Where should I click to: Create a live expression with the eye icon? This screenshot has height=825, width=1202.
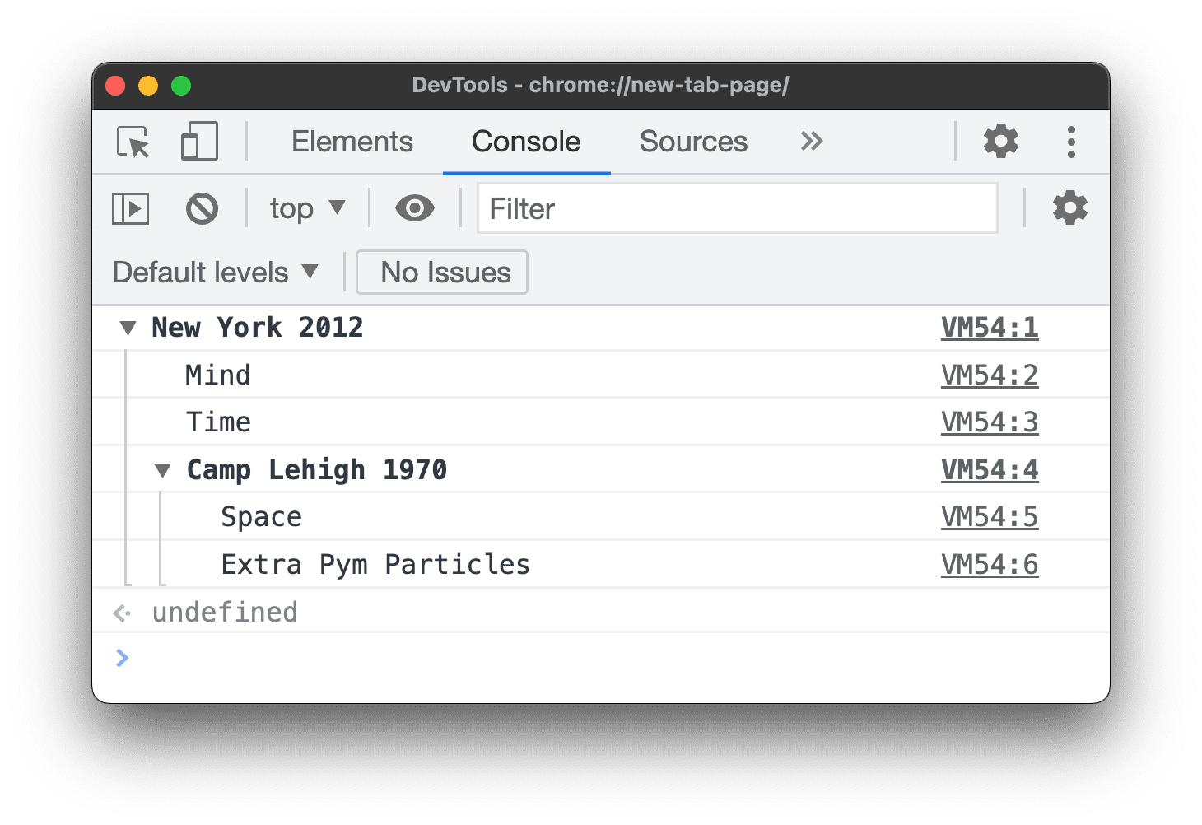coord(414,208)
